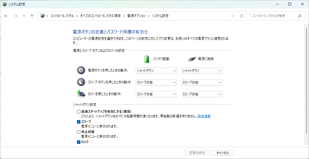Open the 詳細情報 link
Viewport: 309px width, 159px height.
click(x=204, y=116)
